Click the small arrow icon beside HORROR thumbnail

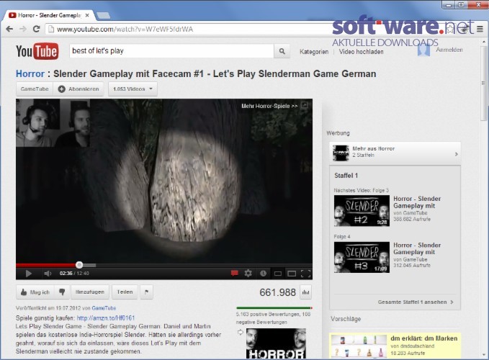tap(240, 332)
